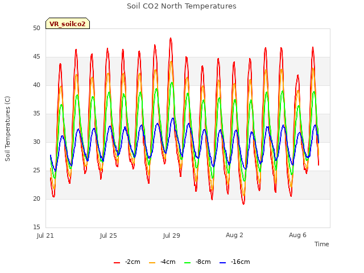Click the 40 y-axis tick label
This screenshot has height=273, width=364.
(36, 85)
